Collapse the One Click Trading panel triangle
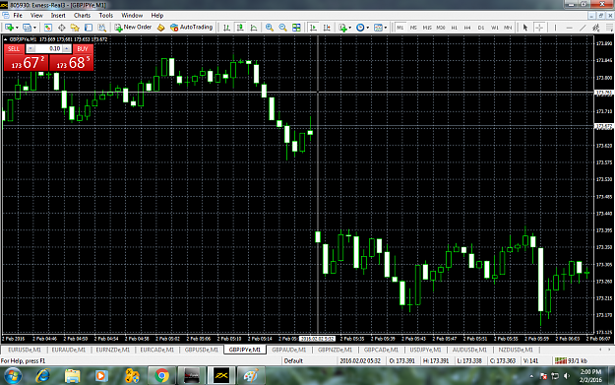Image resolution: width=615 pixels, height=385 pixels. click(5, 39)
